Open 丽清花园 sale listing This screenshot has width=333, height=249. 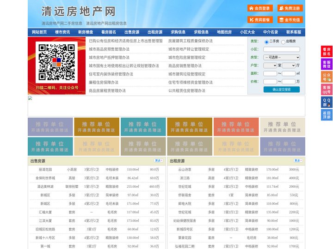click(45, 170)
